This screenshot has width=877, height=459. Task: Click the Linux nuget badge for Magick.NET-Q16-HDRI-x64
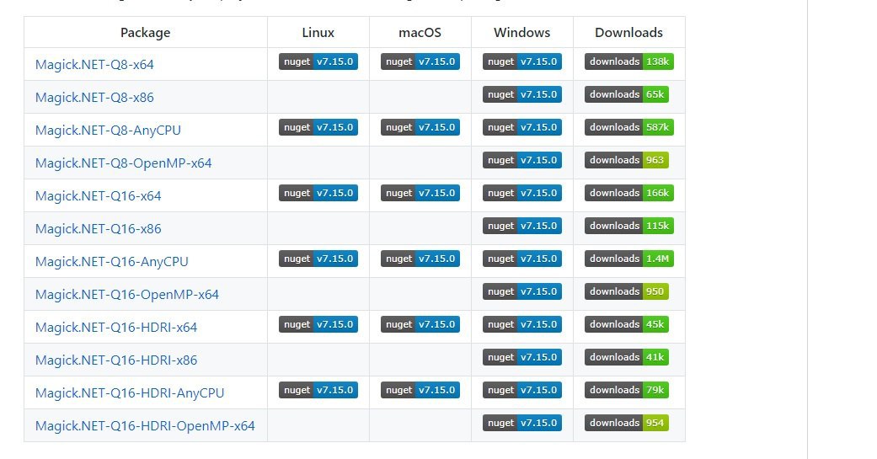click(318, 324)
